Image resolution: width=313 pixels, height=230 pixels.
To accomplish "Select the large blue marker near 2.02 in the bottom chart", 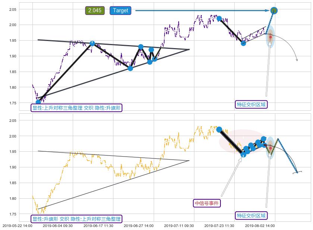I will click(x=219, y=129).
